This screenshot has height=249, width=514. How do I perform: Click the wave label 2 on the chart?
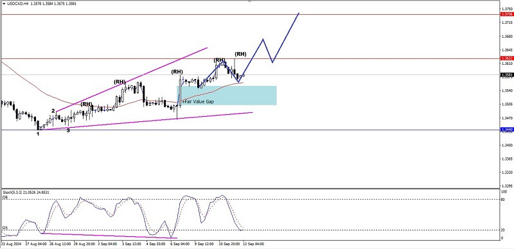pos(53,111)
